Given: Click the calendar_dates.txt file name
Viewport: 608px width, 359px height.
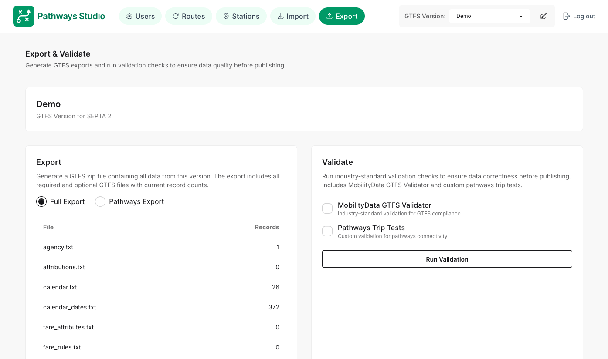Looking at the screenshot, I should [70, 307].
